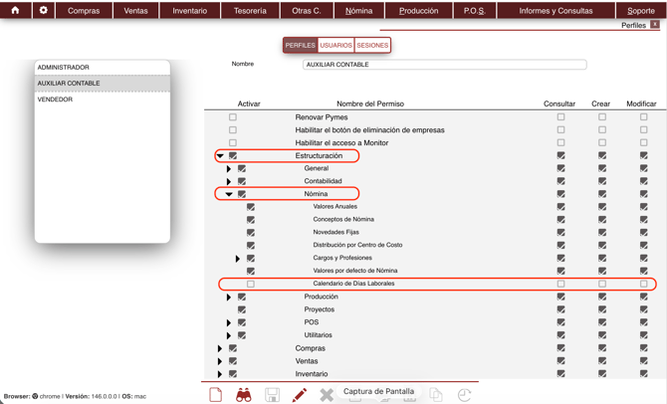
Task: Collapse the Estructuración tree node
Action: click(220, 156)
